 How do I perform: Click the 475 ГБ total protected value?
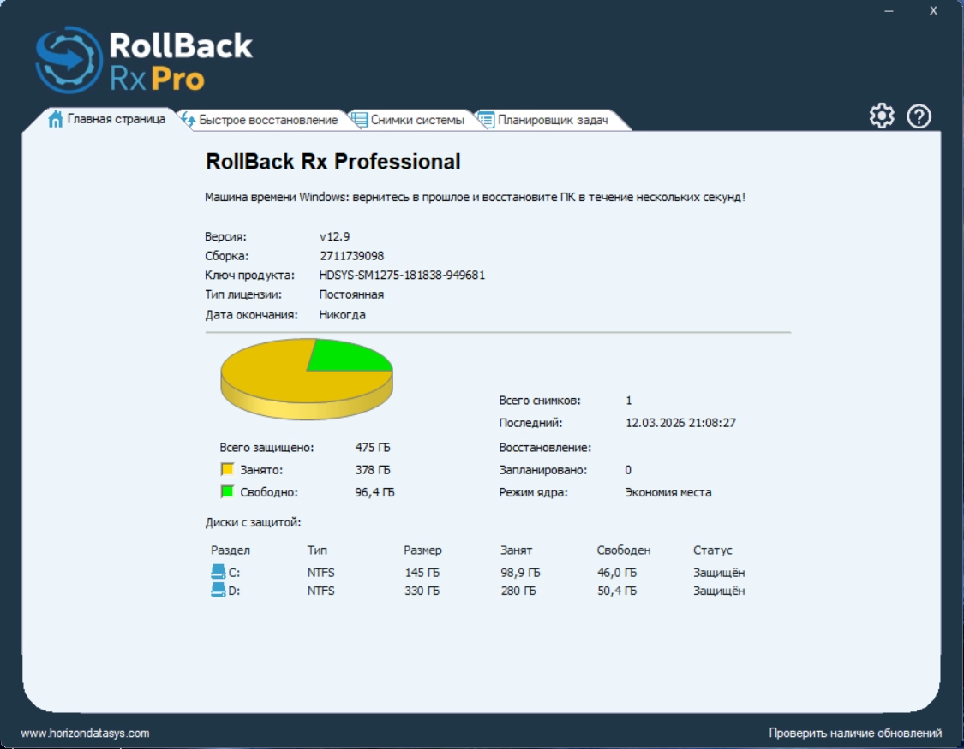(373, 447)
